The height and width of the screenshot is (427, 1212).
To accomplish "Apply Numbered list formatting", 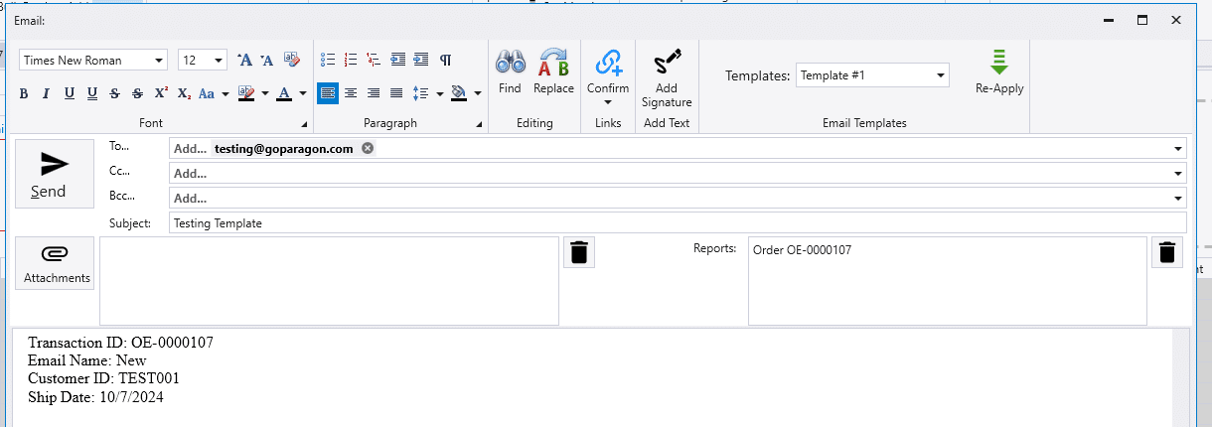I will [x=351, y=60].
